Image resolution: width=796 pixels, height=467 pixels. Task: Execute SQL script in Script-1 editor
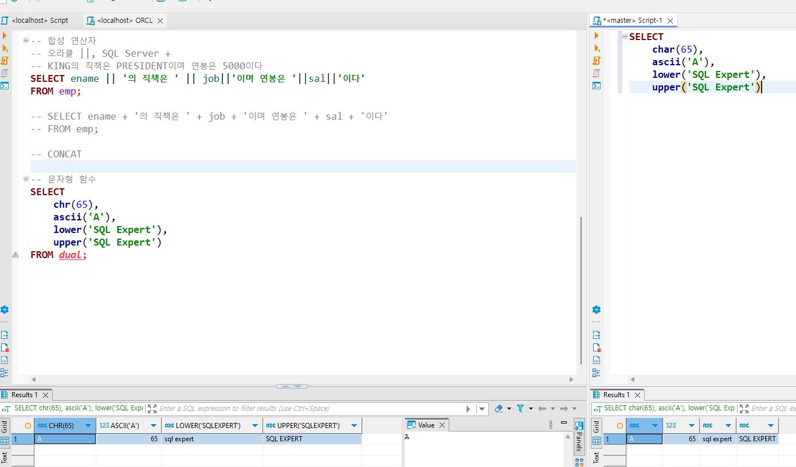597,61
